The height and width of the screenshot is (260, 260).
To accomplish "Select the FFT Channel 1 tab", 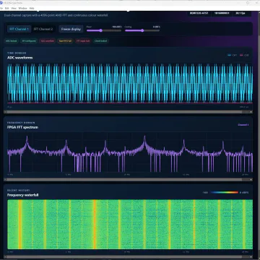I will pos(19,29).
